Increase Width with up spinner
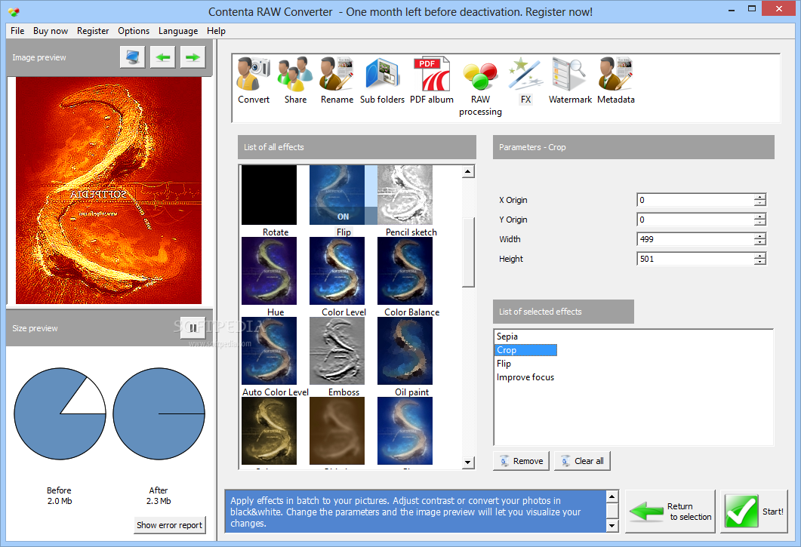The image size is (801, 547). 760,235
